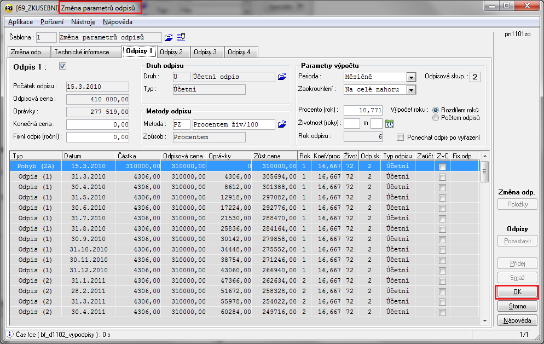Viewport: 544px width, 344px height.
Task: Open method picker folder icon beside Metoda
Action: point(282,125)
